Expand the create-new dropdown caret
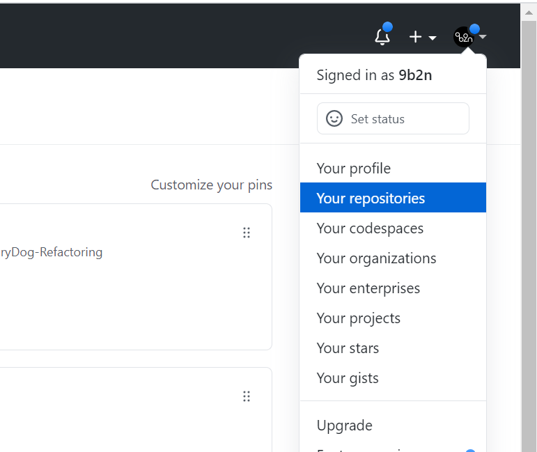Screen dimensions: 537x452 tap(433, 38)
